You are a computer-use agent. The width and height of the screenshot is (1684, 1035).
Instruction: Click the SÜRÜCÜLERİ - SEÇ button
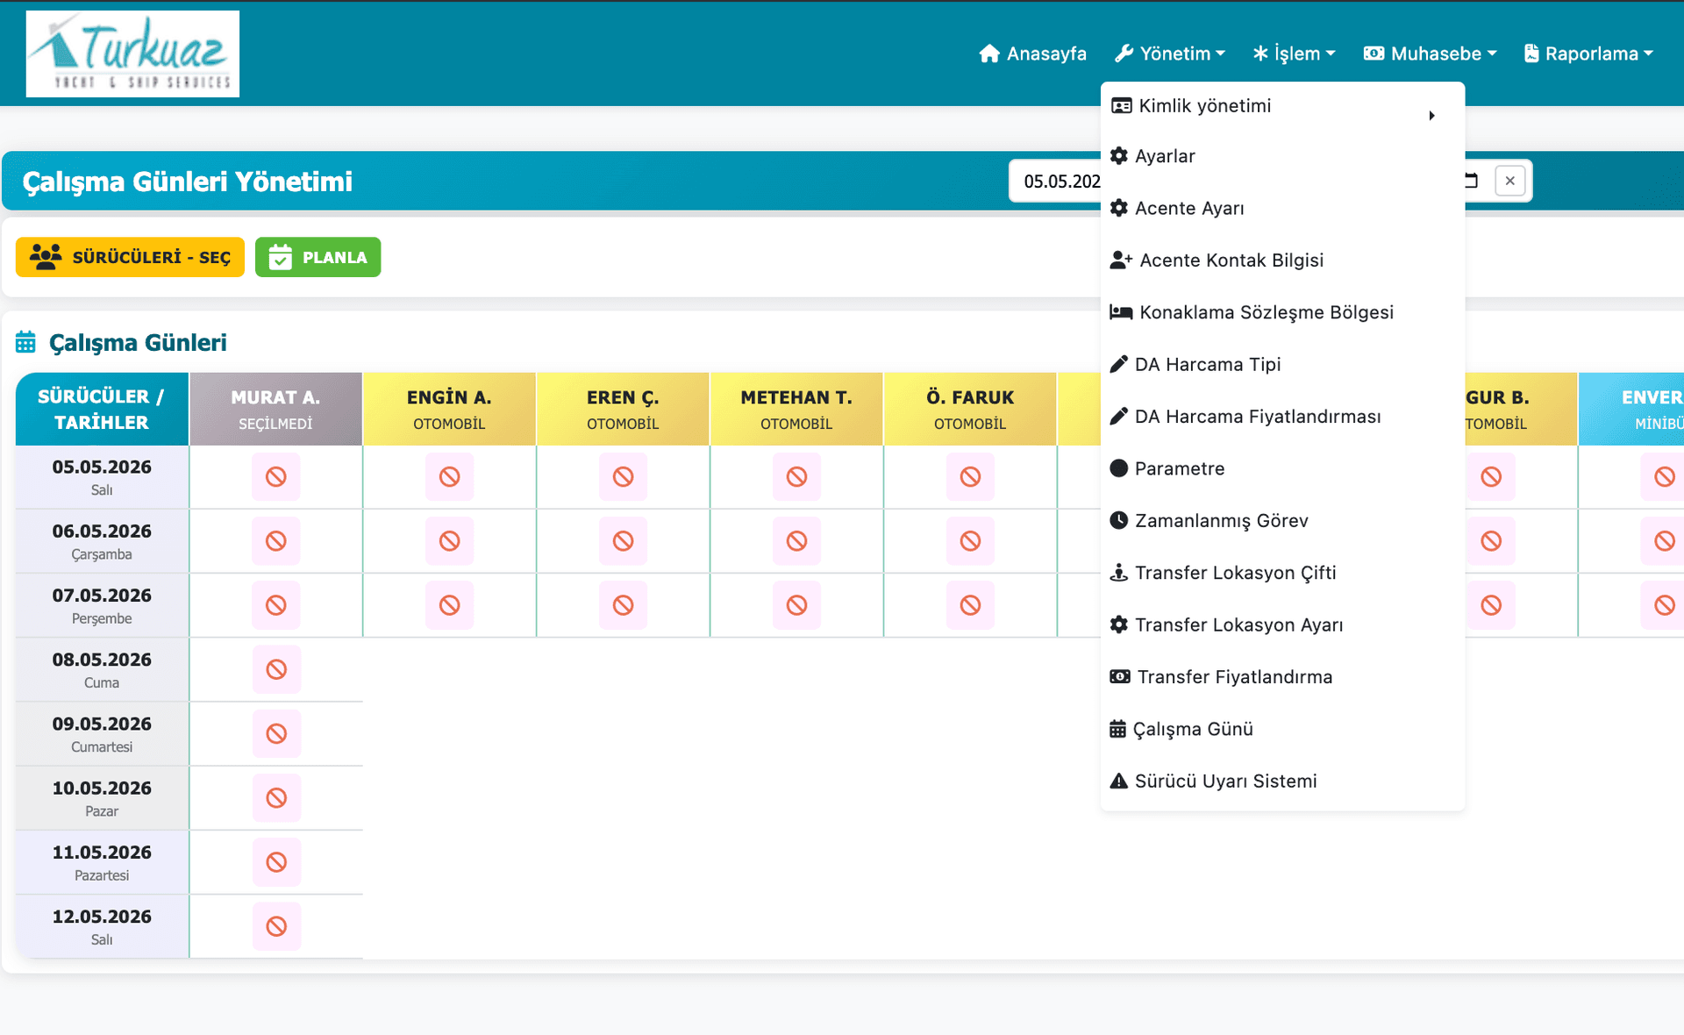point(130,257)
